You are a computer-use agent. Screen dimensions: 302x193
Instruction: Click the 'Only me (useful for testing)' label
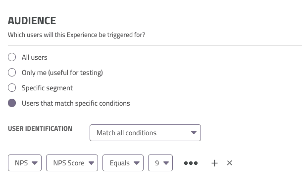coord(62,73)
